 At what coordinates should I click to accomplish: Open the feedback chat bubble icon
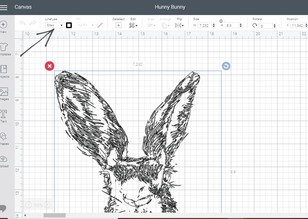click(x=3, y=208)
